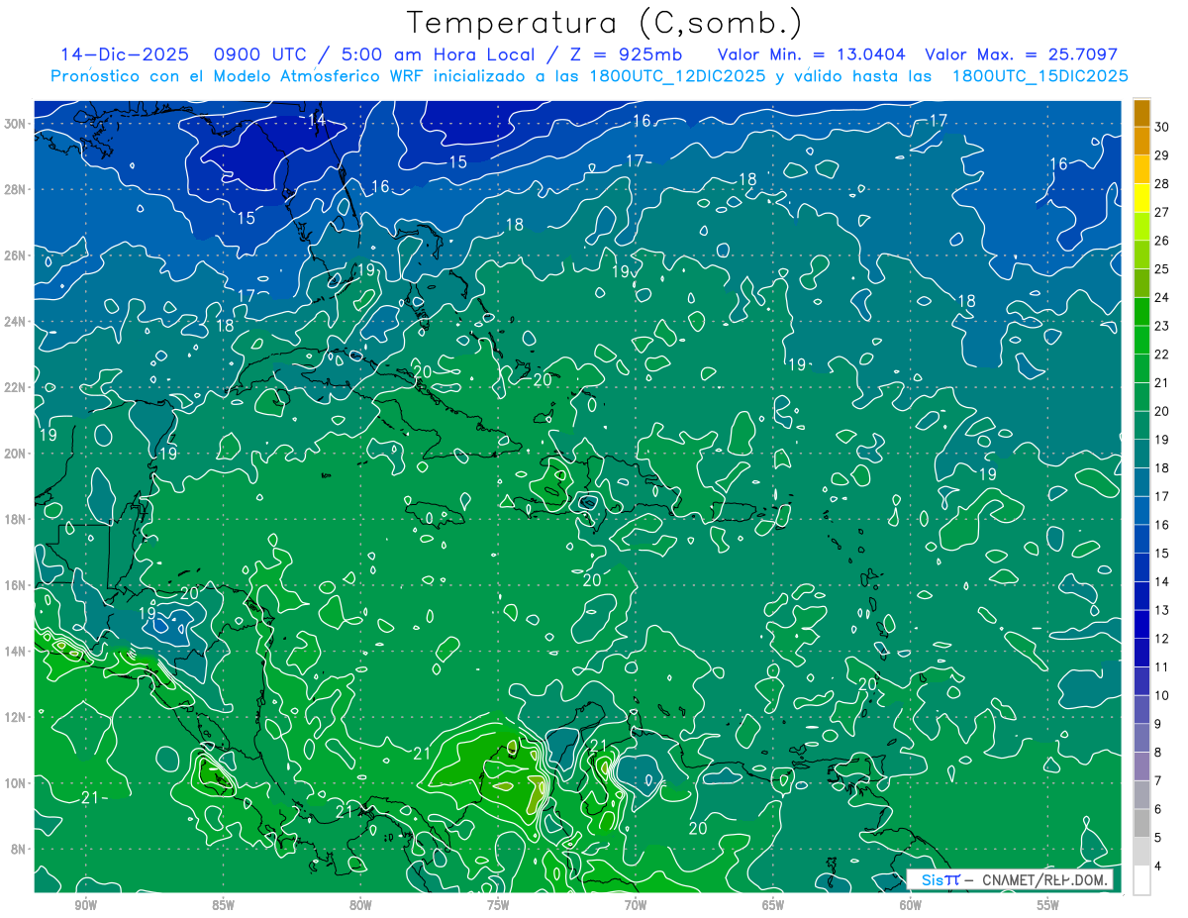Click the title "Temperatura (C,somb.)"
This screenshot has width=1188, height=918.
tap(605, 24)
